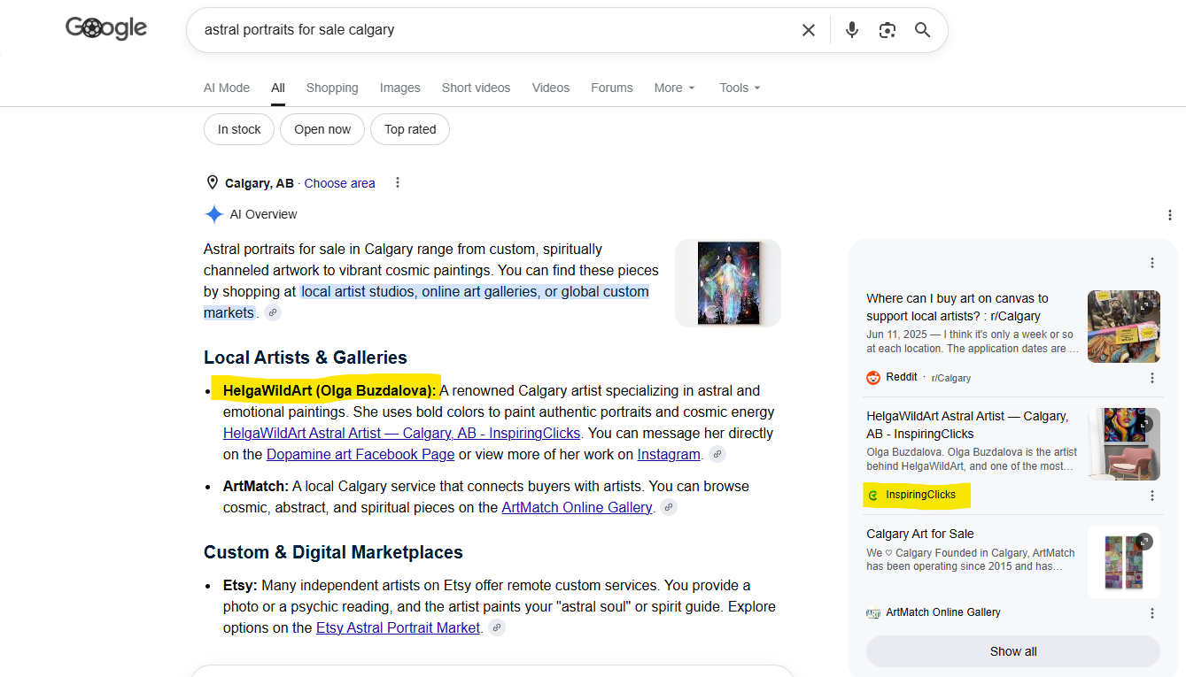Open the Forums tab
The height and width of the screenshot is (677, 1186).
pos(612,88)
